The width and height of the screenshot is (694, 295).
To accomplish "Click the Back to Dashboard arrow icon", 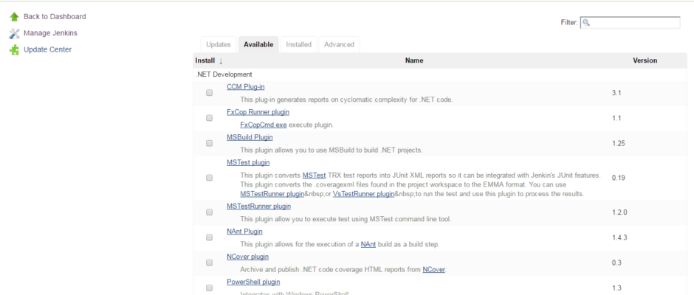I will [x=14, y=16].
